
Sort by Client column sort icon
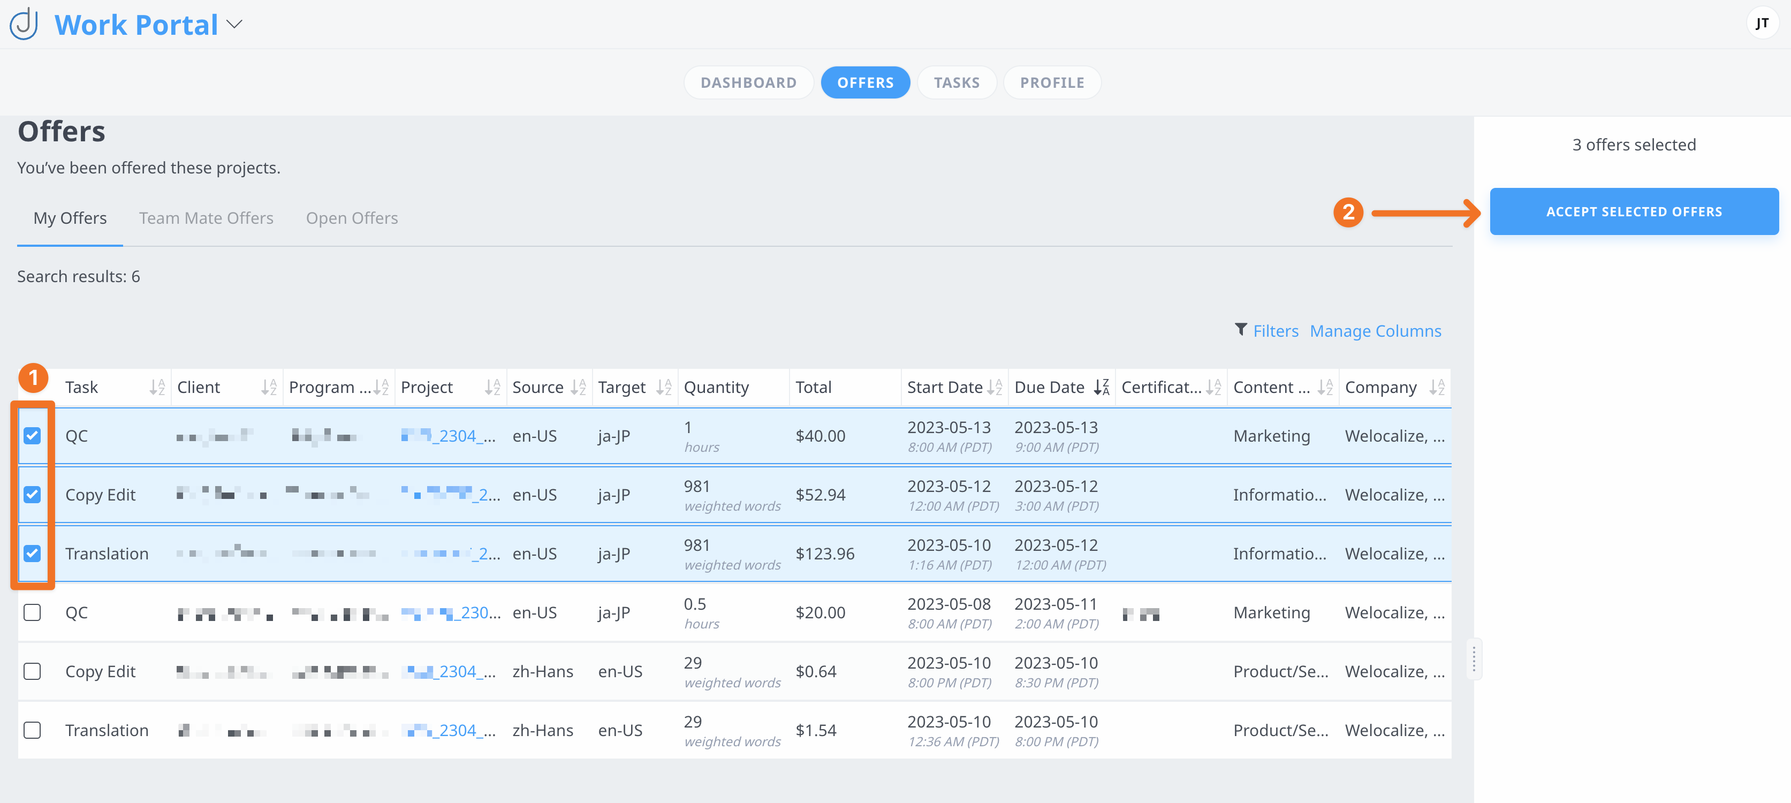tap(269, 387)
